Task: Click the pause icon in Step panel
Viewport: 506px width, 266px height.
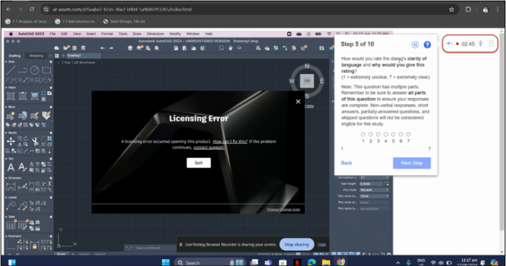Action: point(415,45)
